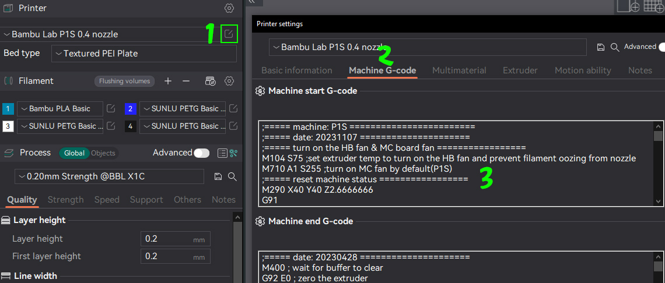The height and width of the screenshot is (283, 665).
Task: Open the Printer section settings gear
Action: point(229,8)
